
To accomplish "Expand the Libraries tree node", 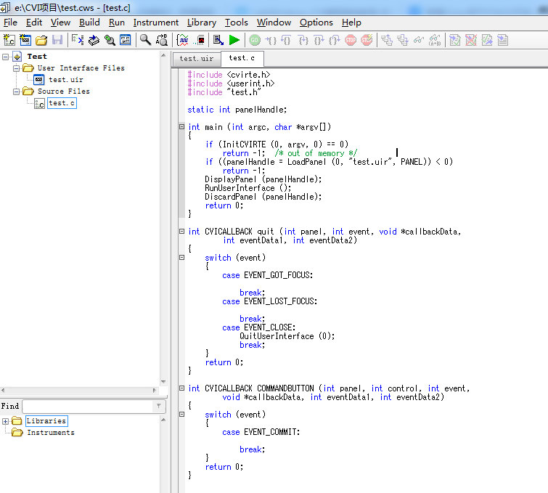I will pos(6,421).
